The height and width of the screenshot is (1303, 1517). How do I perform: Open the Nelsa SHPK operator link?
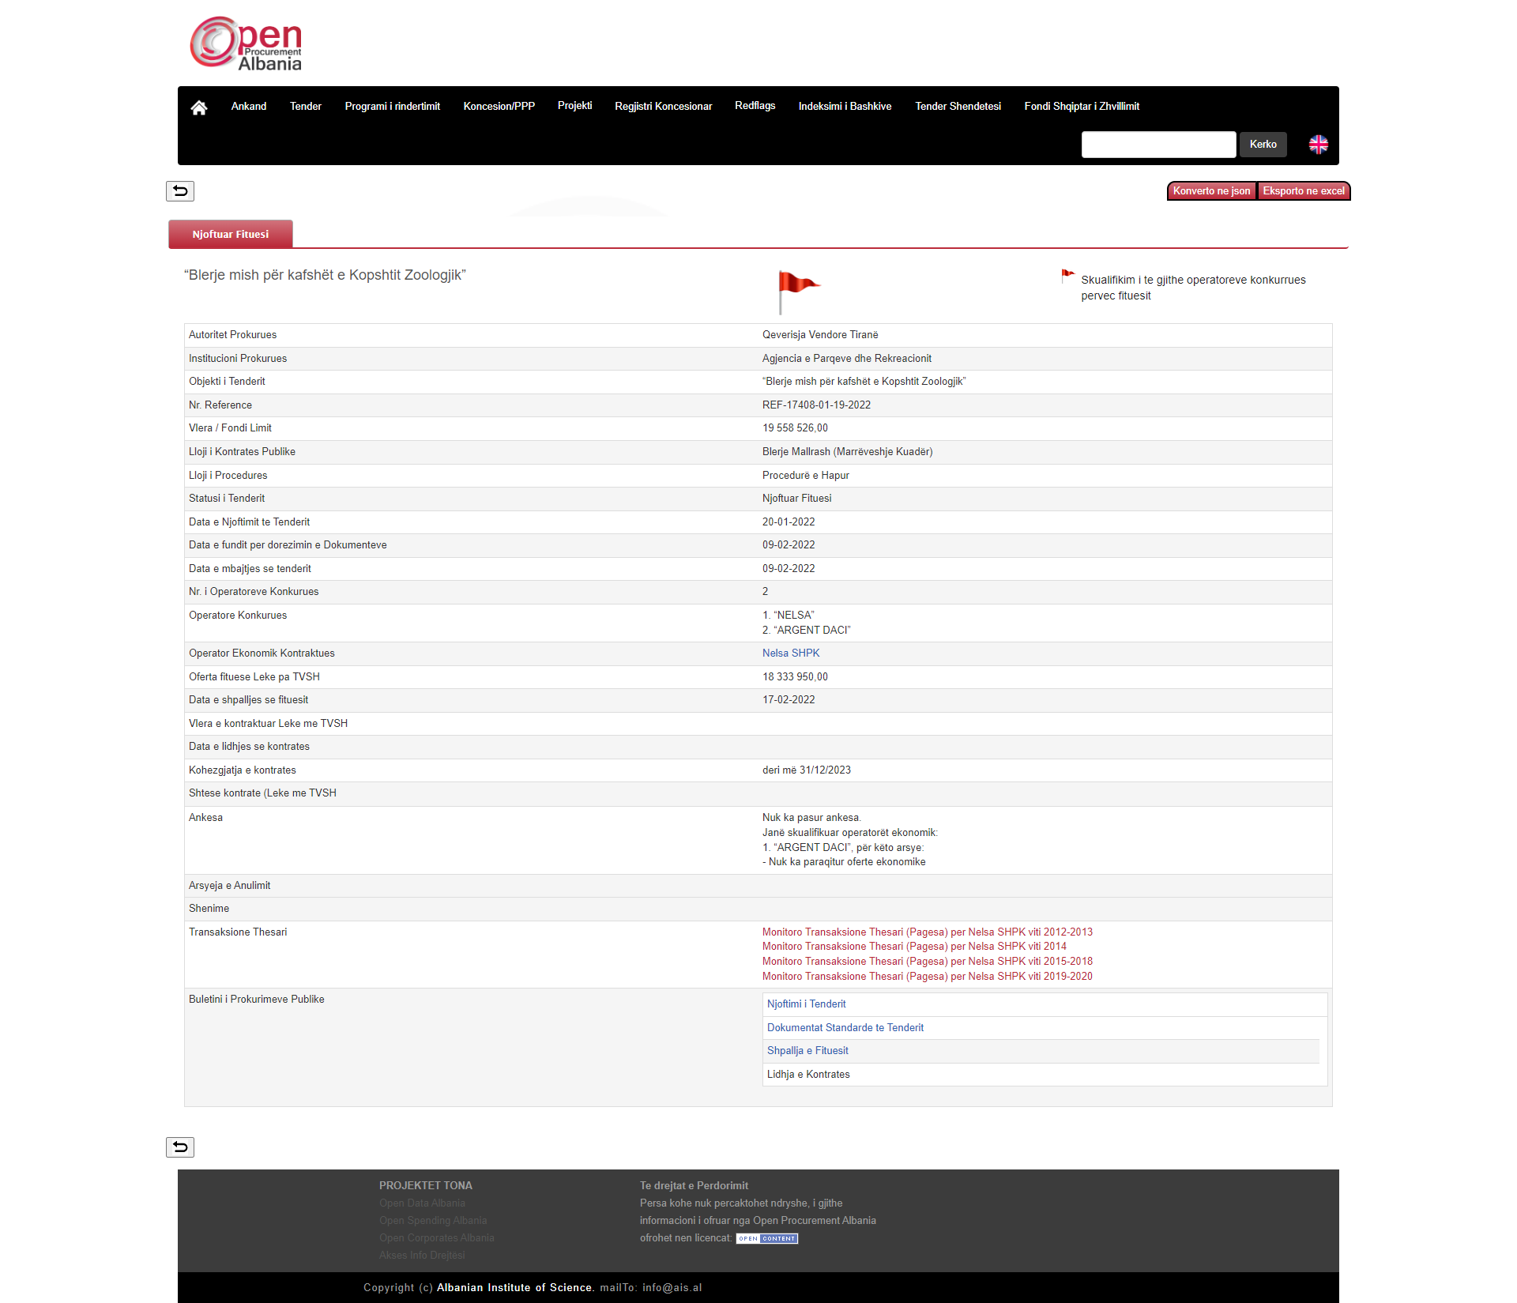[x=791, y=653]
